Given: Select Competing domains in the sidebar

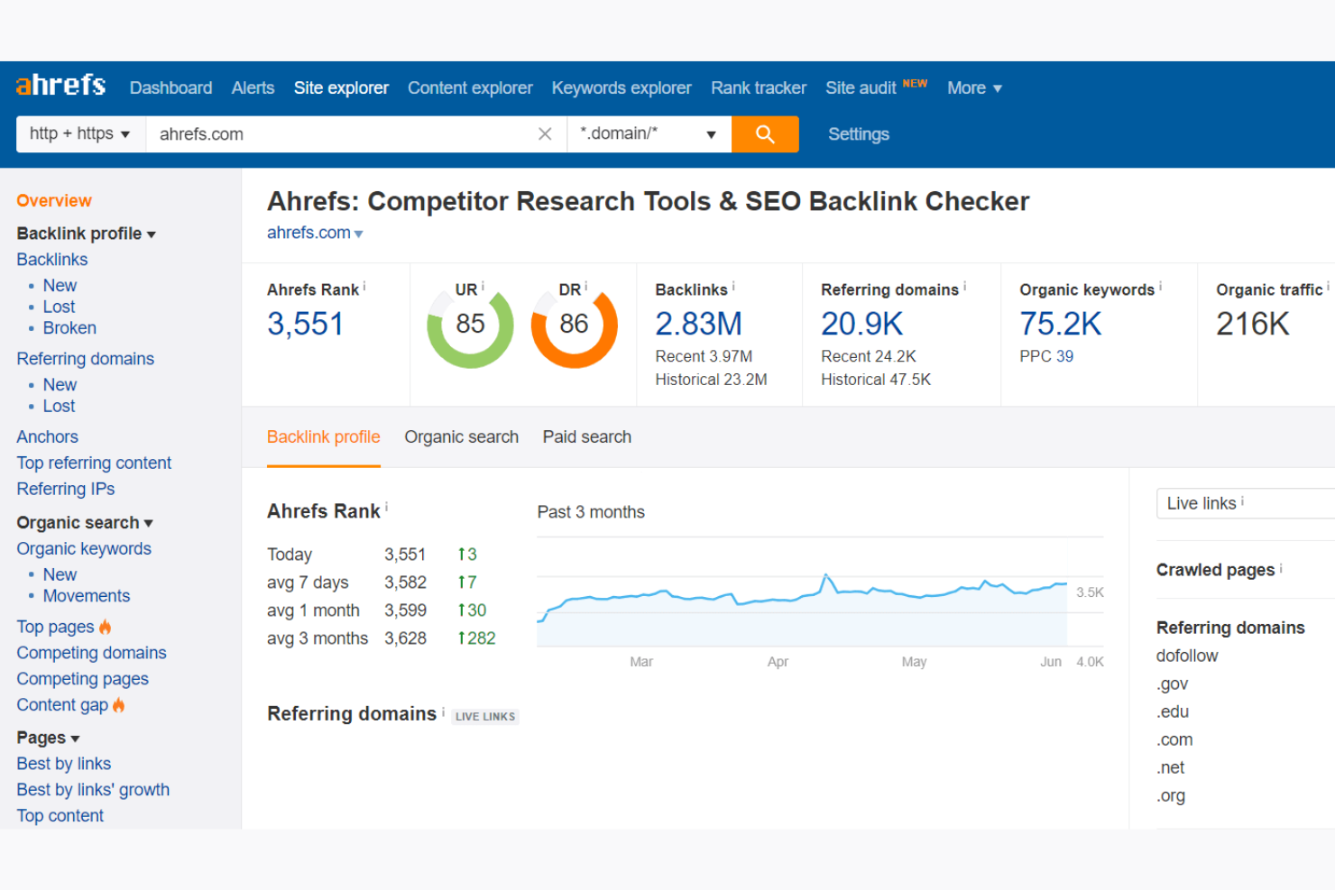Looking at the screenshot, I should point(91,652).
